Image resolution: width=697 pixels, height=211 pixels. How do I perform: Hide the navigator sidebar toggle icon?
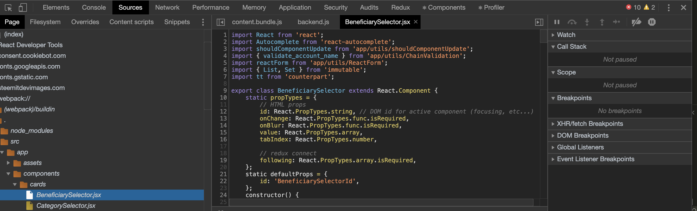tap(221, 22)
